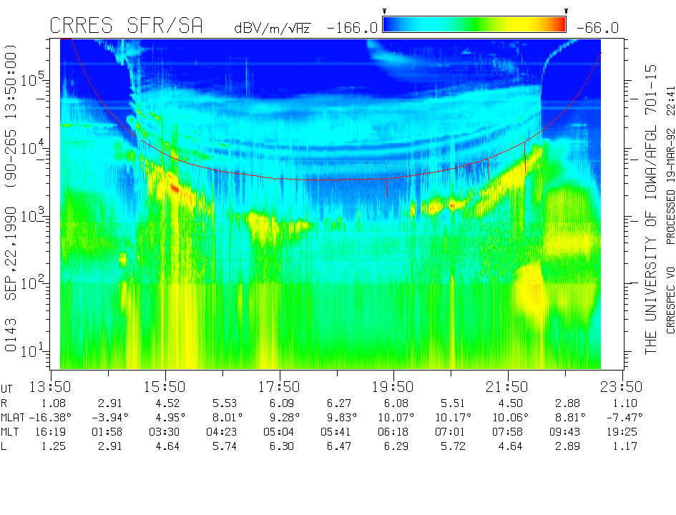Viewport: 676px width, 515px height.
Task: Pick the 19:50 UT time tick label
Action: 393,387
